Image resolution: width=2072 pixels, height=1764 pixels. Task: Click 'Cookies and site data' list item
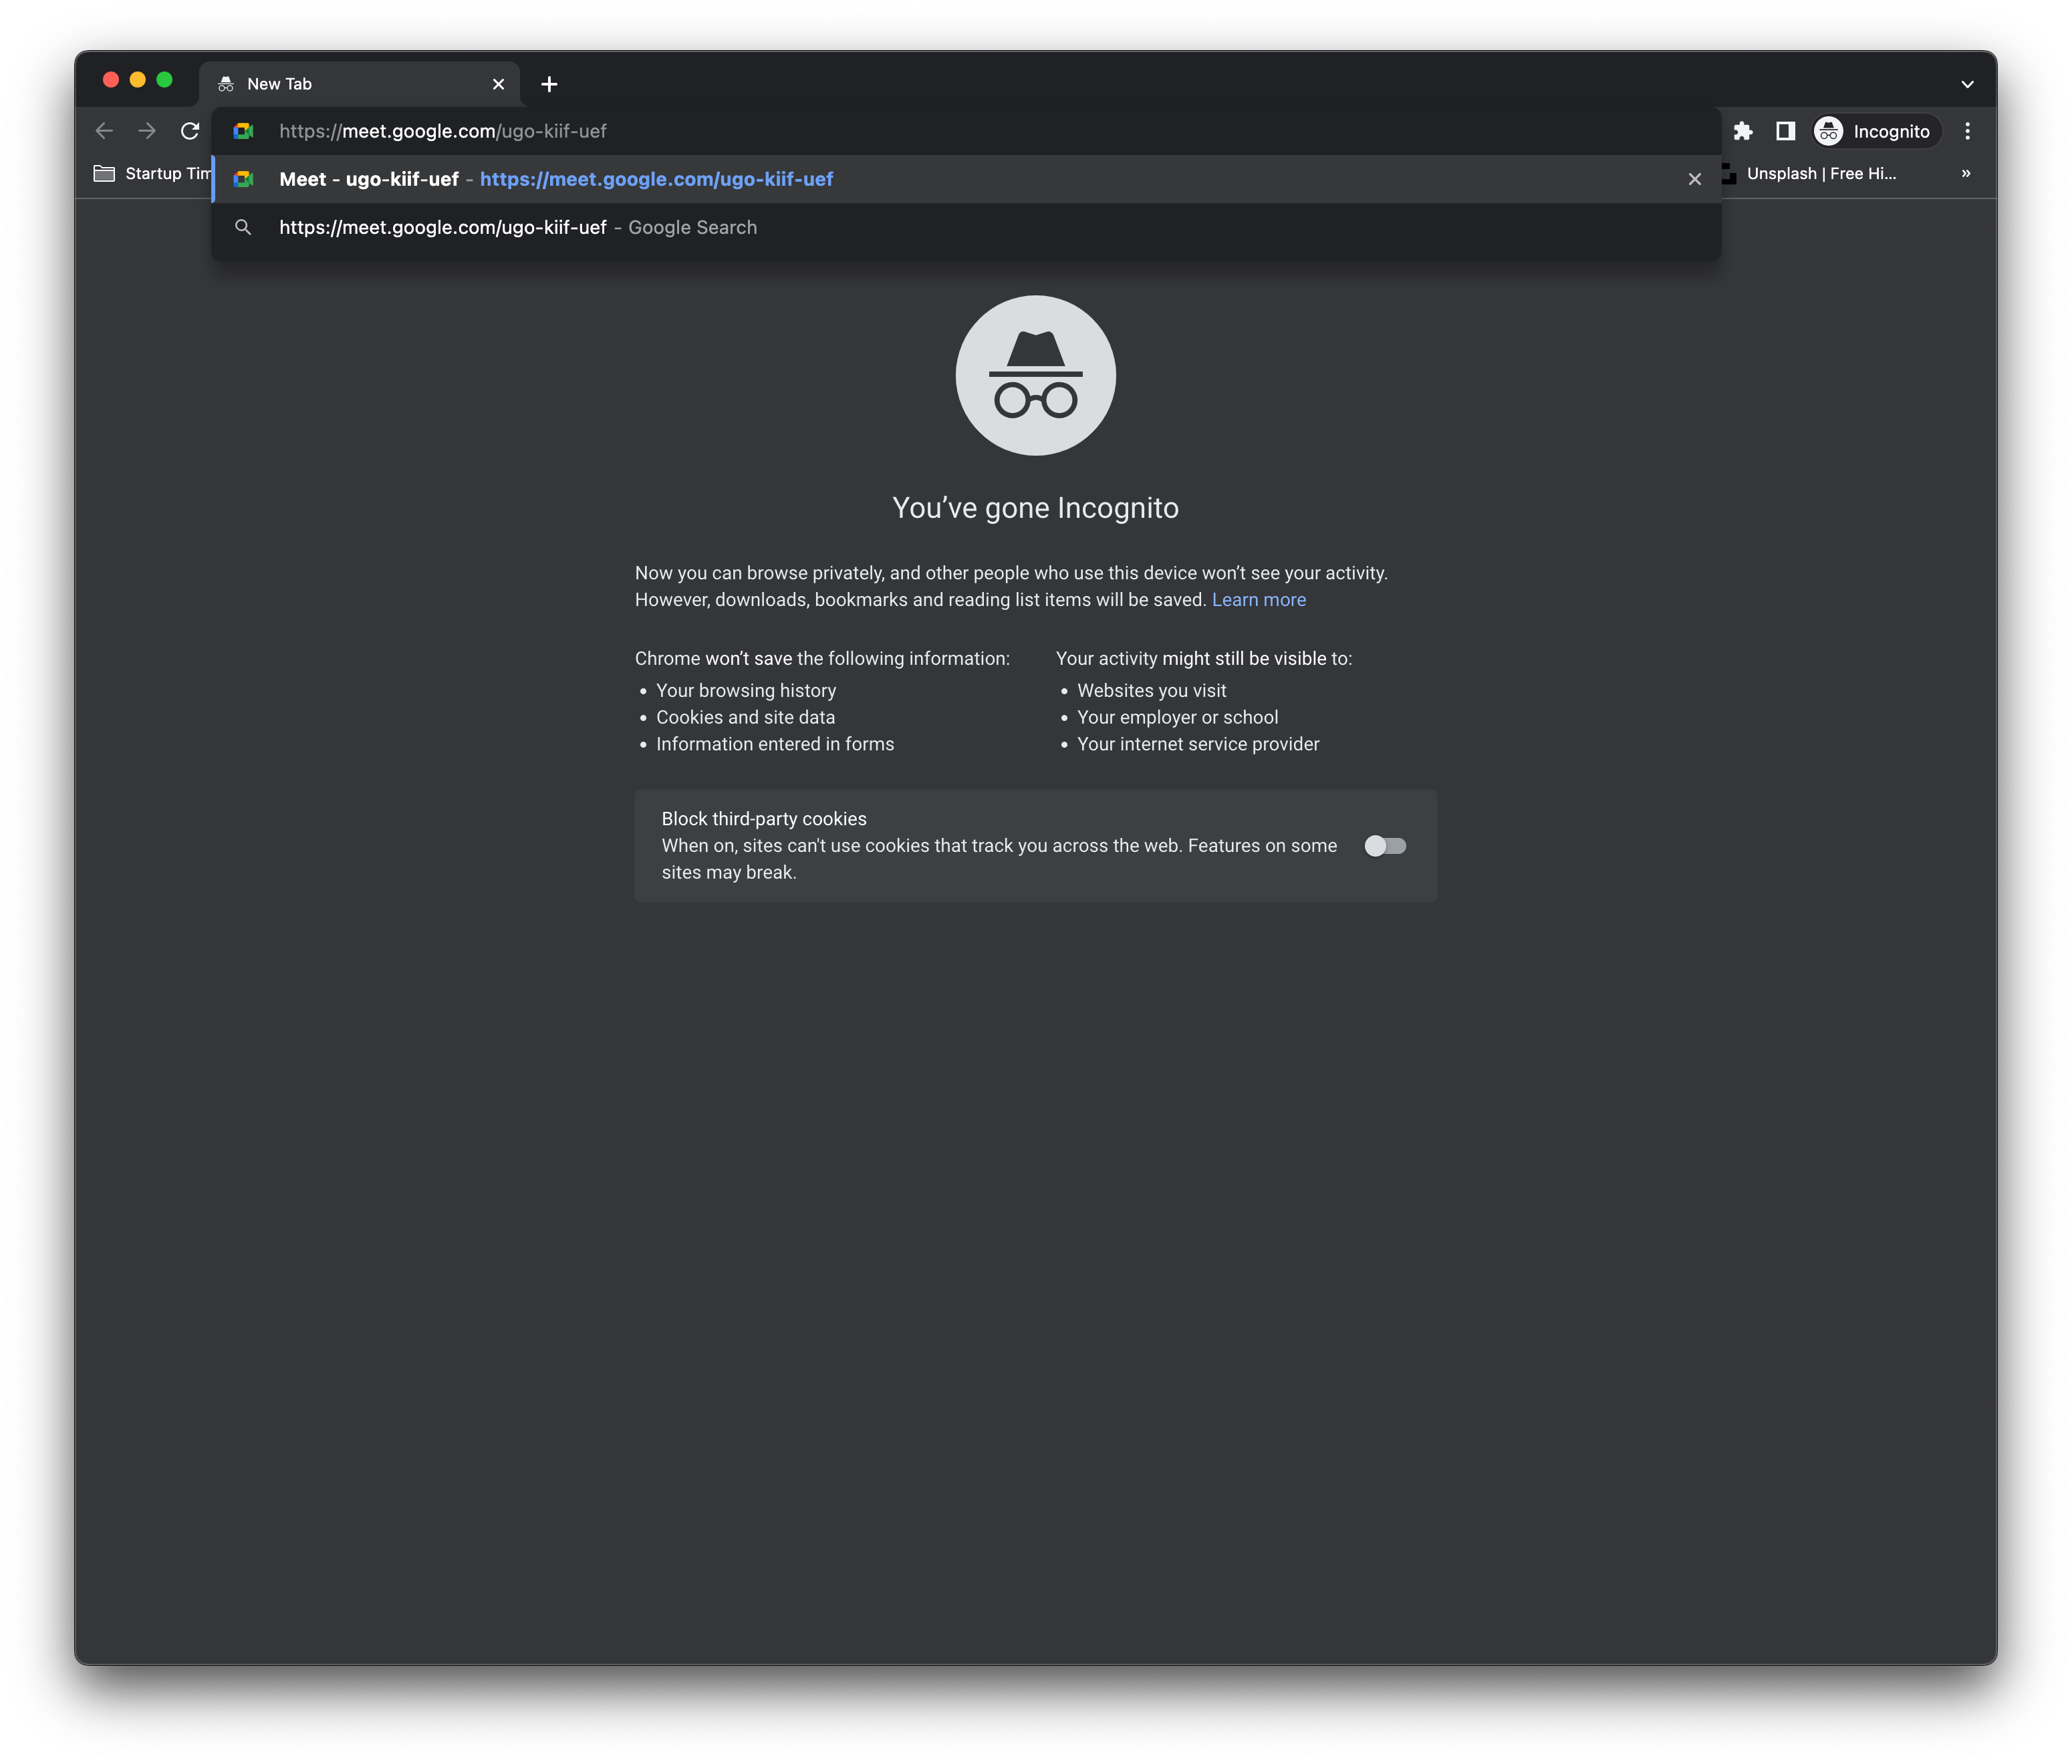click(x=745, y=718)
